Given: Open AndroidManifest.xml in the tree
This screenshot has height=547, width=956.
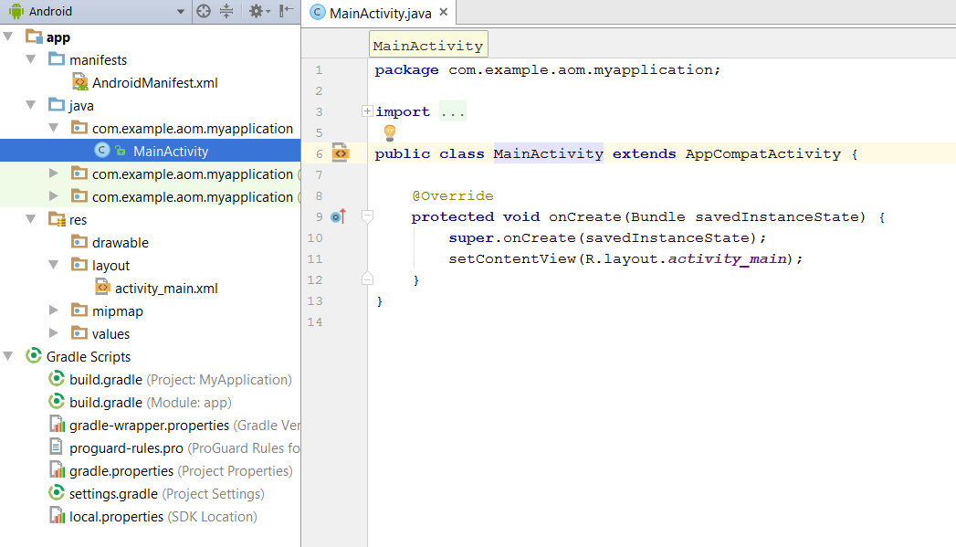Looking at the screenshot, I should click(x=154, y=83).
